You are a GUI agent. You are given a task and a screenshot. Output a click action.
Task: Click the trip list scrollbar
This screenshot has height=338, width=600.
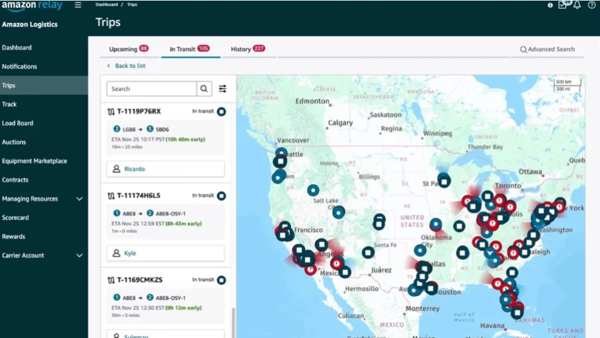point(233,322)
